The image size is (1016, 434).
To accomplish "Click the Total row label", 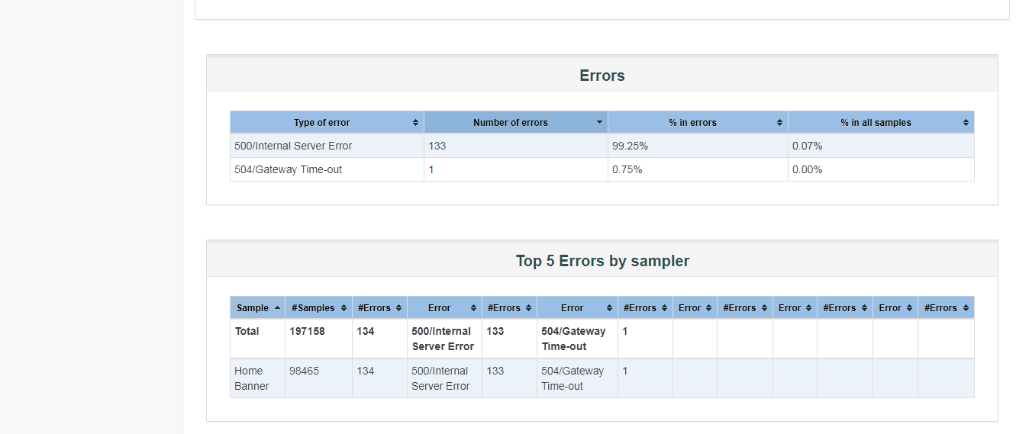I will (x=247, y=331).
